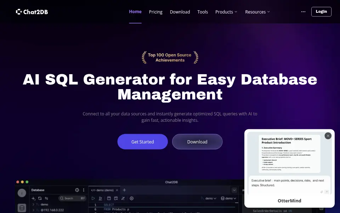340x213 pixels.
Task: Click the locate target icon in Database panel
Action: point(77,190)
